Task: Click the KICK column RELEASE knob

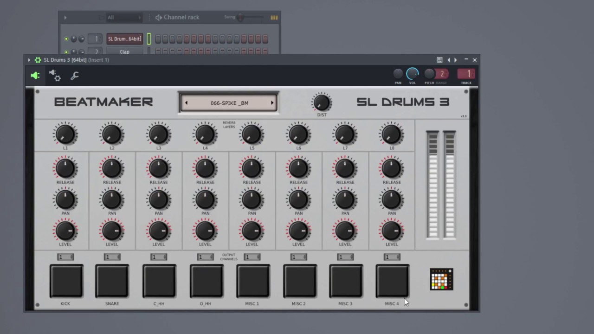Action: pos(65,169)
